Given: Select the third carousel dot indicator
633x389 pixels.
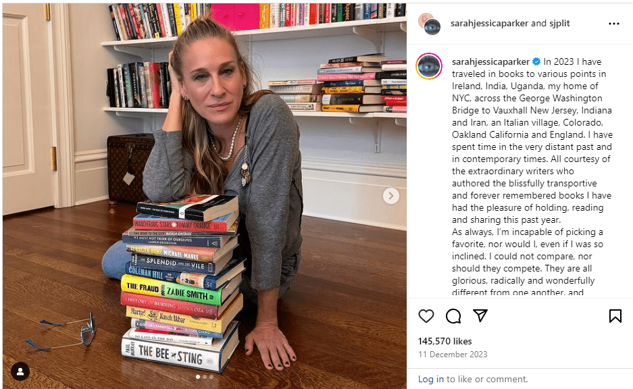Looking at the screenshot, I should point(211,377).
